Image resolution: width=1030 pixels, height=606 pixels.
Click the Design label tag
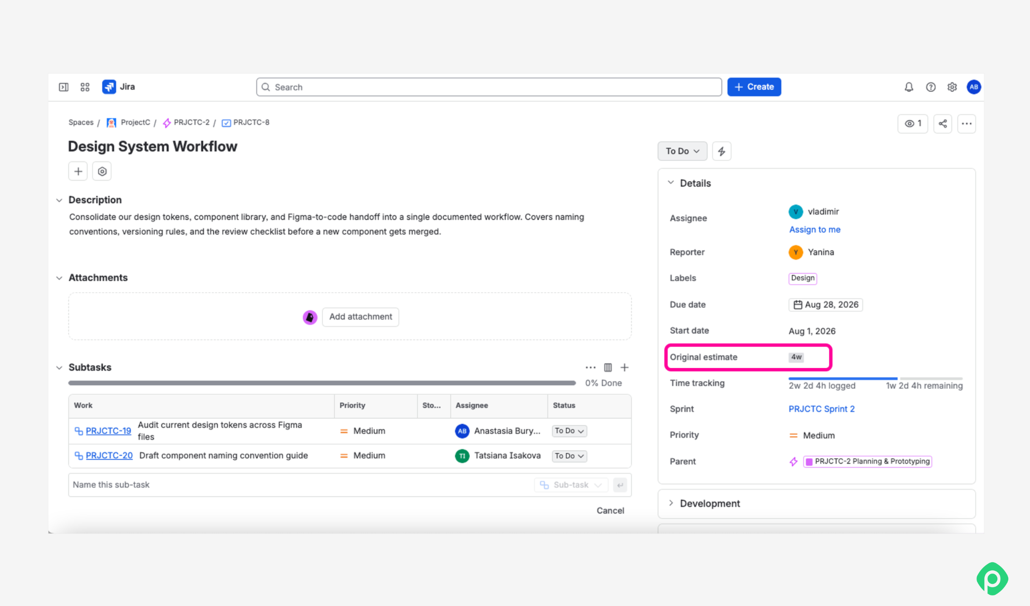(803, 279)
